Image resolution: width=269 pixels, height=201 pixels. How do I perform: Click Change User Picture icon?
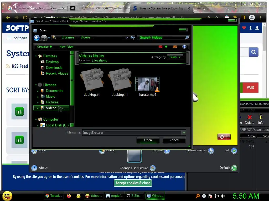[x=153, y=168]
